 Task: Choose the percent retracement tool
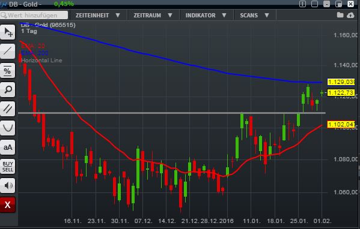(x=8, y=71)
